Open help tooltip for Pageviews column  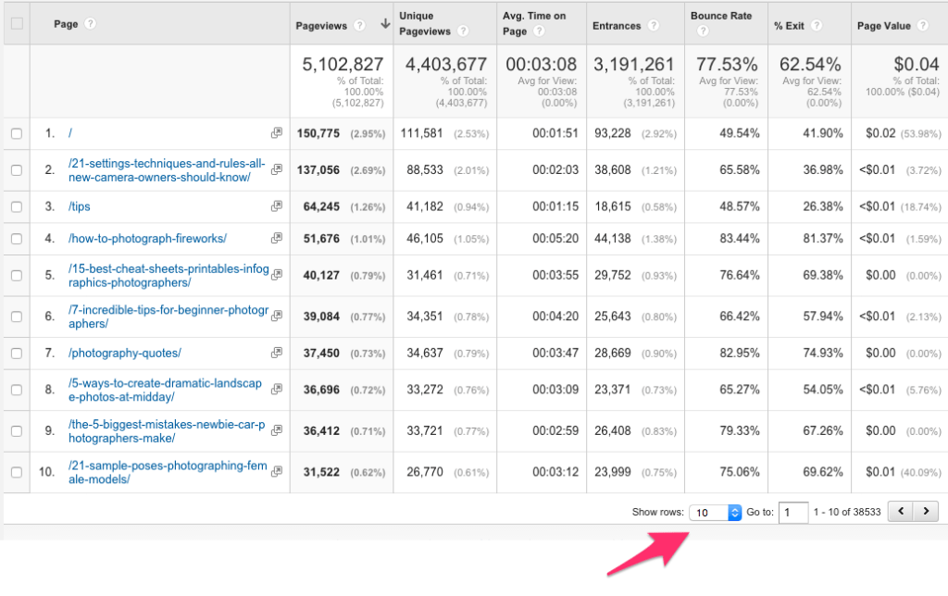point(361,24)
